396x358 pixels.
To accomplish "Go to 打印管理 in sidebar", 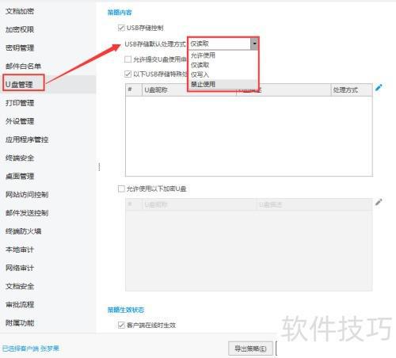I will (x=20, y=103).
